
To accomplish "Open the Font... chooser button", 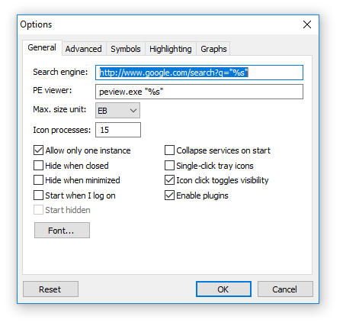I will pos(62,231).
